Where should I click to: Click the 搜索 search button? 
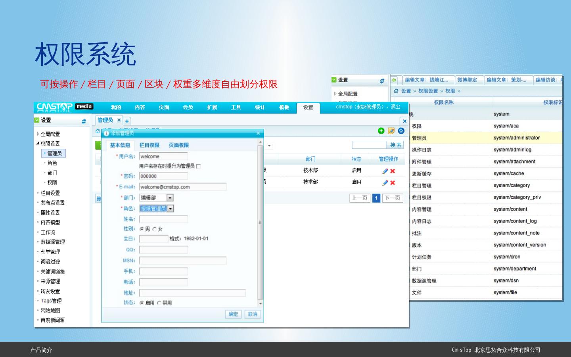pyautogui.click(x=395, y=145)
